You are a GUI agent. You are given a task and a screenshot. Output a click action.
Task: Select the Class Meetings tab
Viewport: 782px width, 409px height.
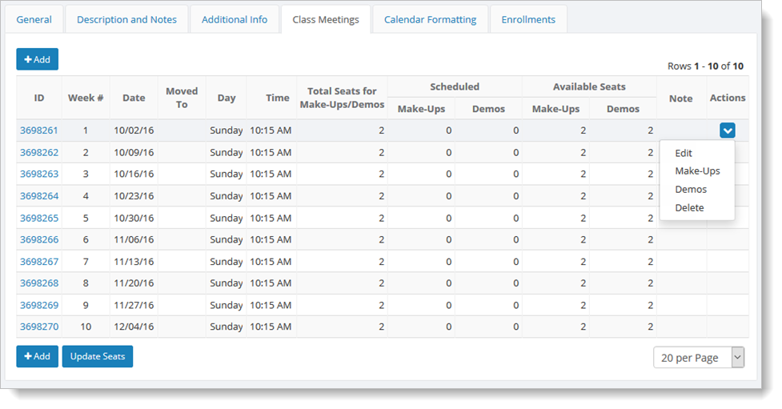[326, 19]
